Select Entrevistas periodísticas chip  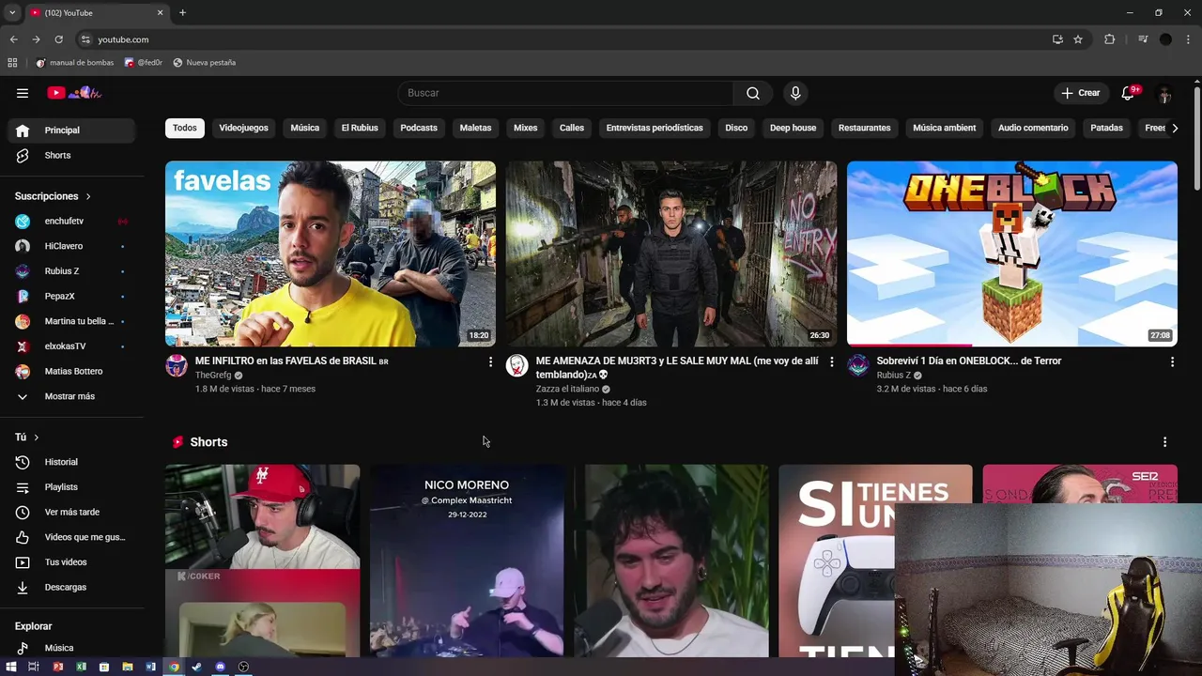(655, 128)
